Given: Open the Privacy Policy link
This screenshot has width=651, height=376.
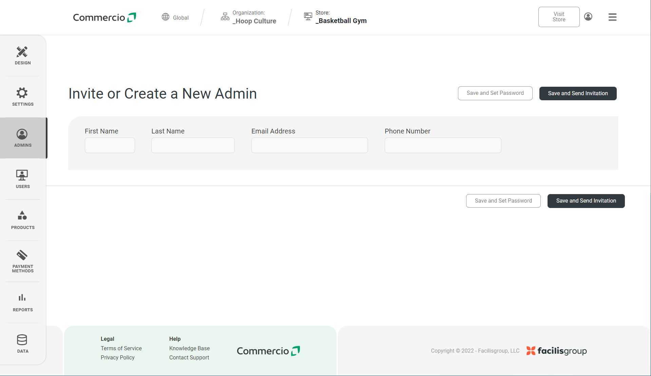Looking at the screenshot, I should pyautogui.click(x=118, y=357).
